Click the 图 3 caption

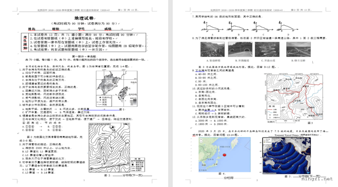[x=310, y=123]
